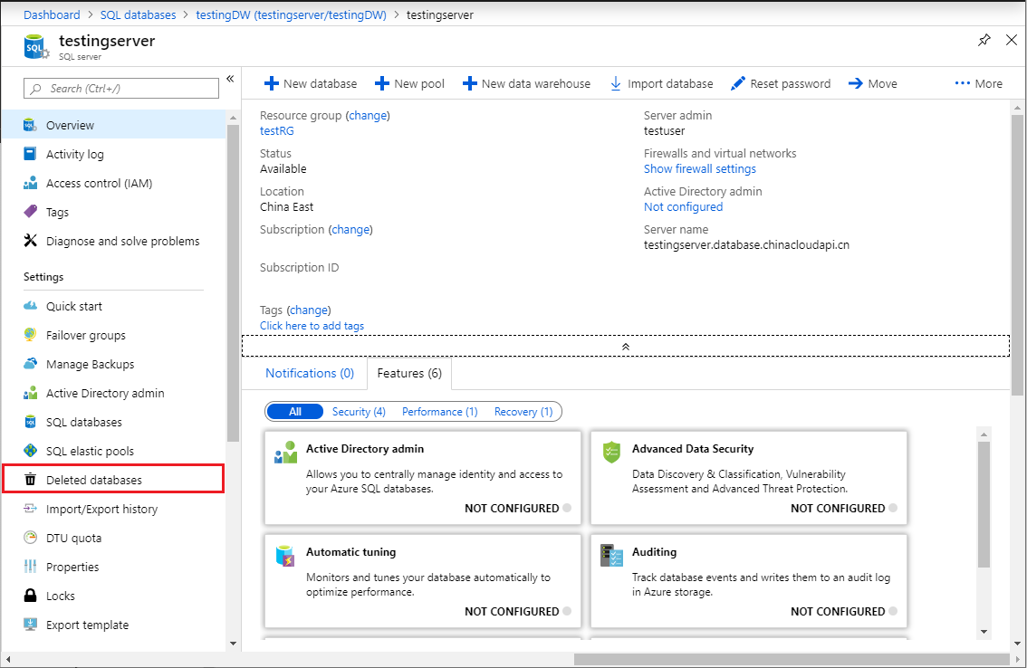Open the More toolbar menu
1027x668 pixels.
978,84
